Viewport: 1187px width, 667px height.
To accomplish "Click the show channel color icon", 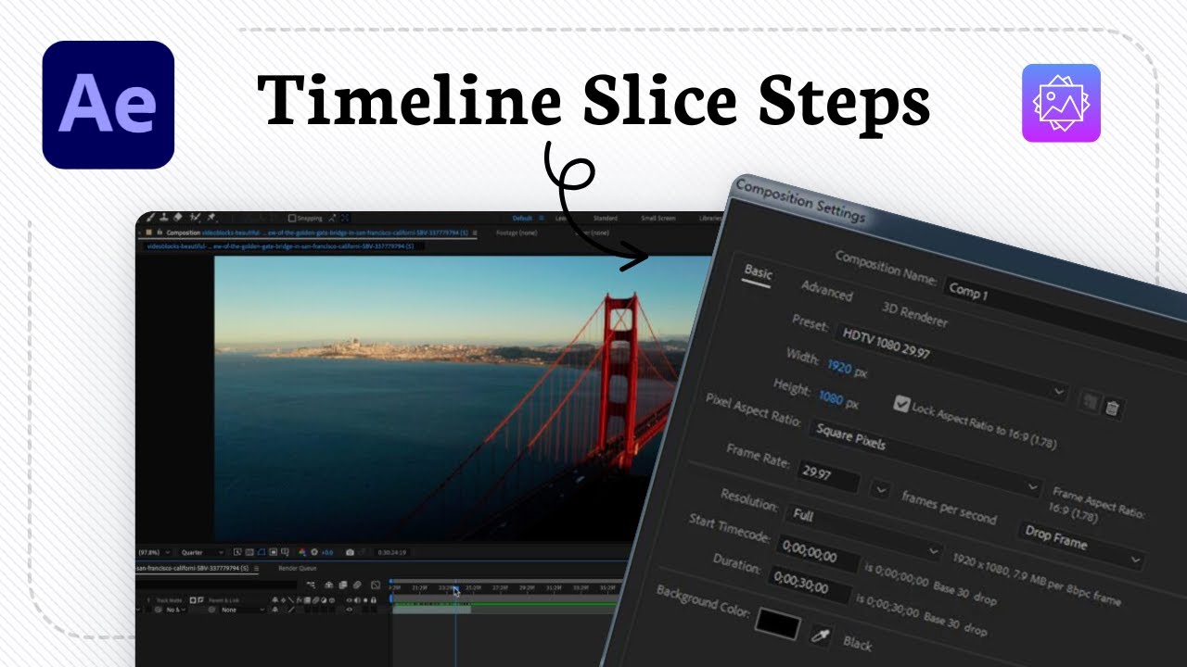I will coord(301,552).
